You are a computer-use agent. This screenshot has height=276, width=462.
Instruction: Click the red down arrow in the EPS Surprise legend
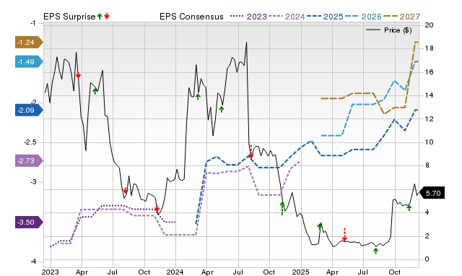107,17
